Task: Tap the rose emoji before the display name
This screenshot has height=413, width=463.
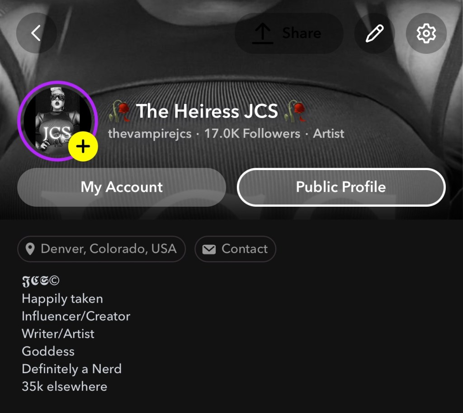Action: (120, 111)
